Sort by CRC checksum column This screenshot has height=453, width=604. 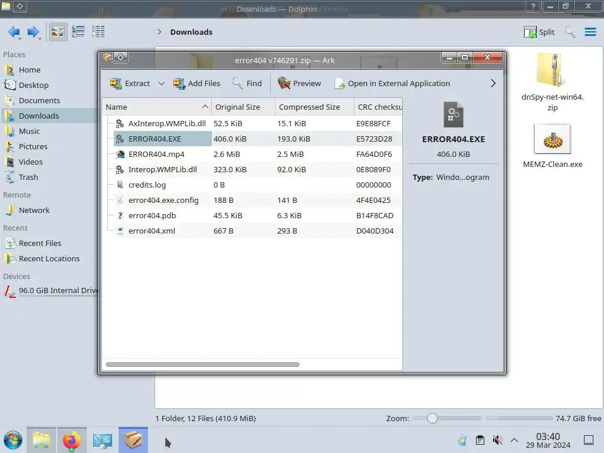coord(378,107)
